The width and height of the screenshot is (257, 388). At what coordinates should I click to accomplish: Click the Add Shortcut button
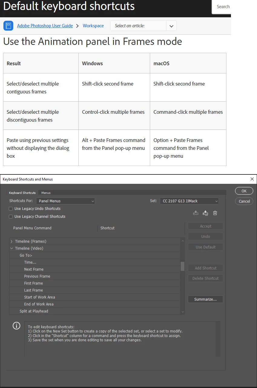point(206,268)
